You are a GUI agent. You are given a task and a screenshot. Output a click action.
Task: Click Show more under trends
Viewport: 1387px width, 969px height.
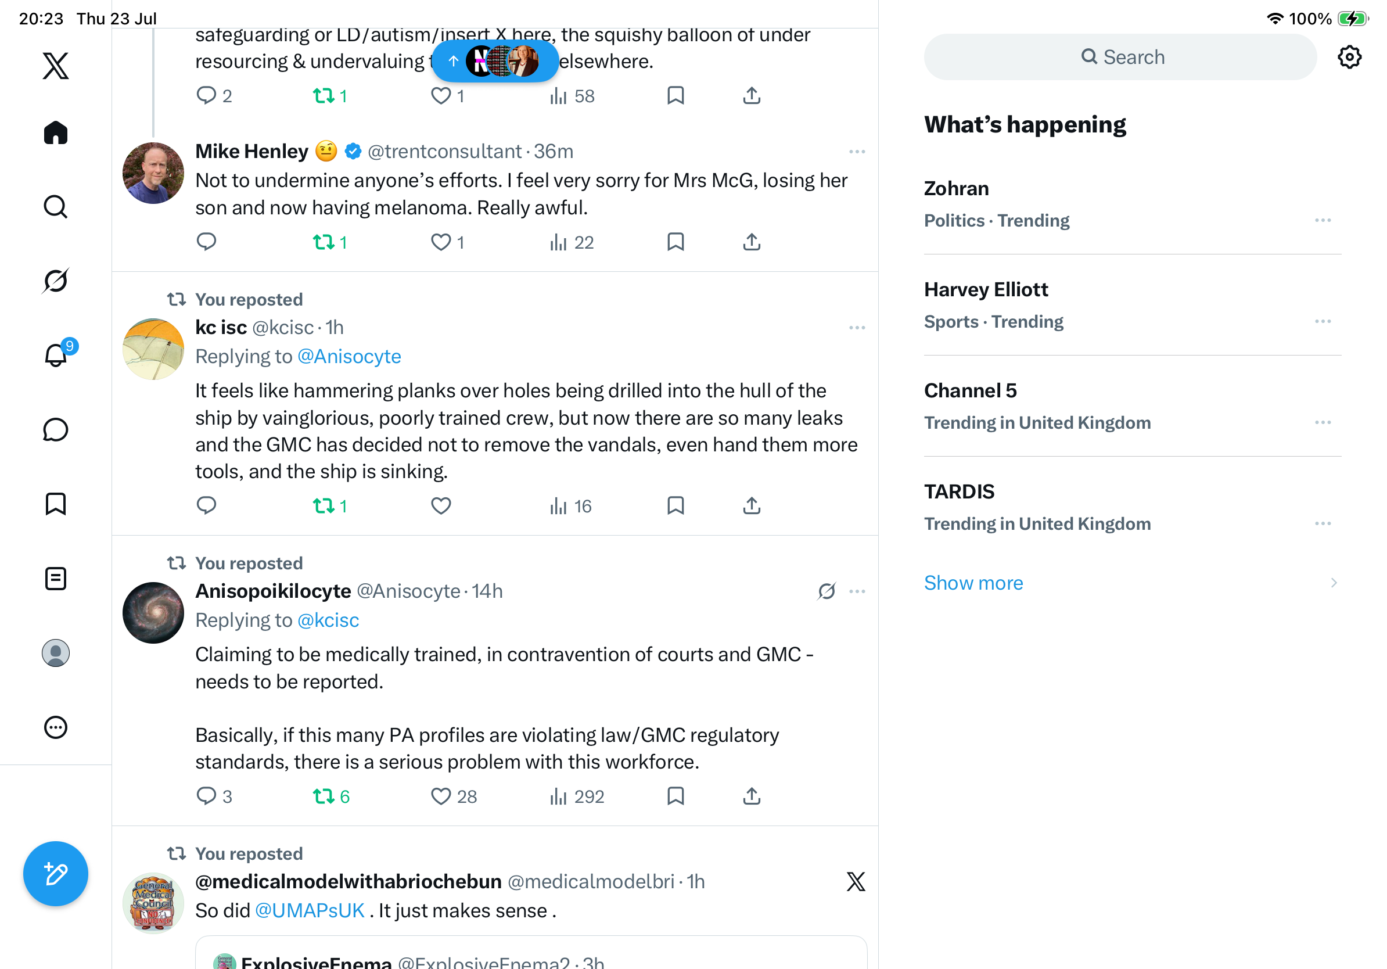point(973,583)
